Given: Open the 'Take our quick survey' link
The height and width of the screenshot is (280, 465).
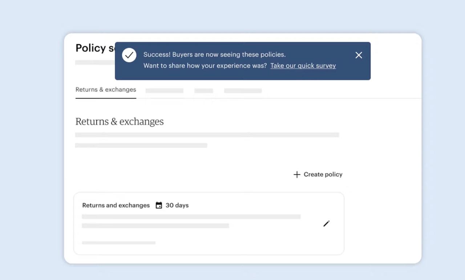Looking at the screenshot, I should pyautogui.click(x=303, y=66).
